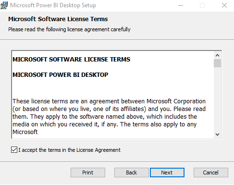This screenshot has width=234, height=185.
Task: Click the license paragraph starting 'These license terms'
Action: point(109,117)
